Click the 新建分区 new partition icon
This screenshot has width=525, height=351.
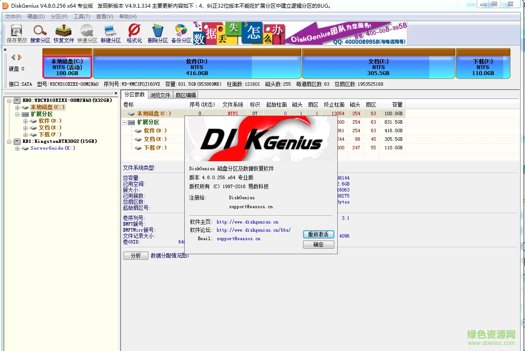(110, 33)
